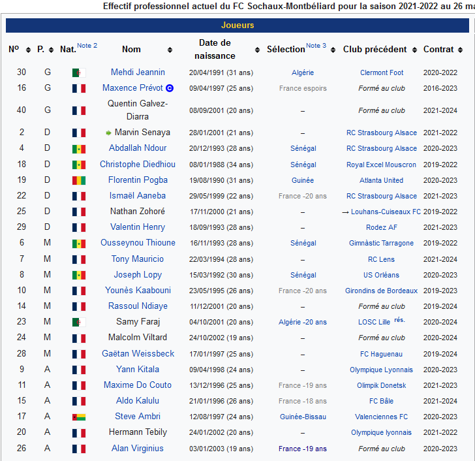Open Younès Kaabouni player link
The width and height of the screenshot is (475, 461).
point(138,291)
